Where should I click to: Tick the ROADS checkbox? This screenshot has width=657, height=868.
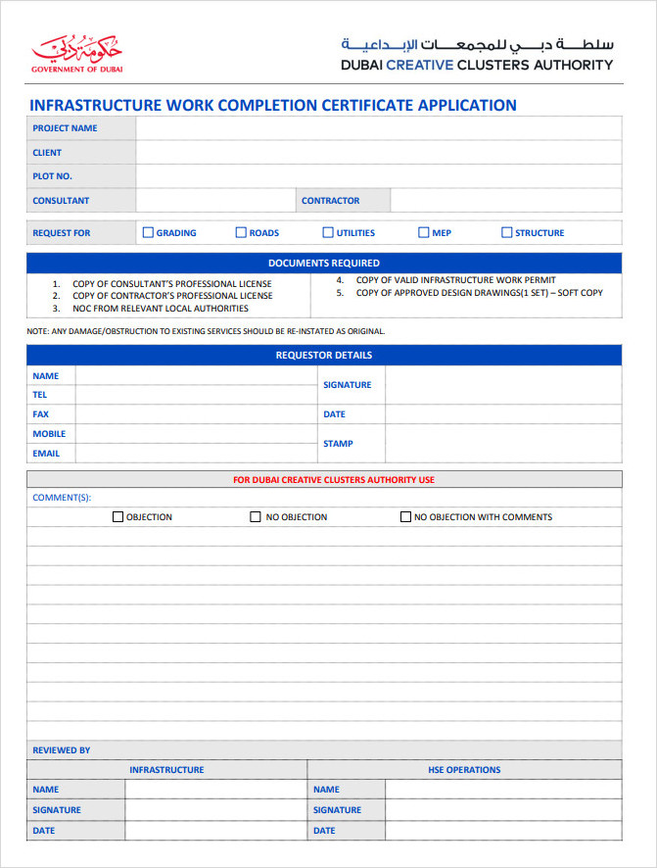[241, 232]
